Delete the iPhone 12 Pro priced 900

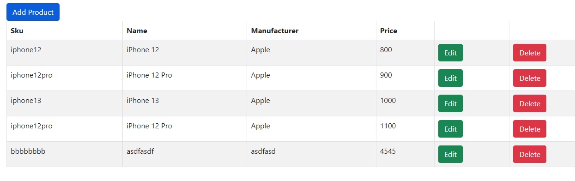[530, 78]
